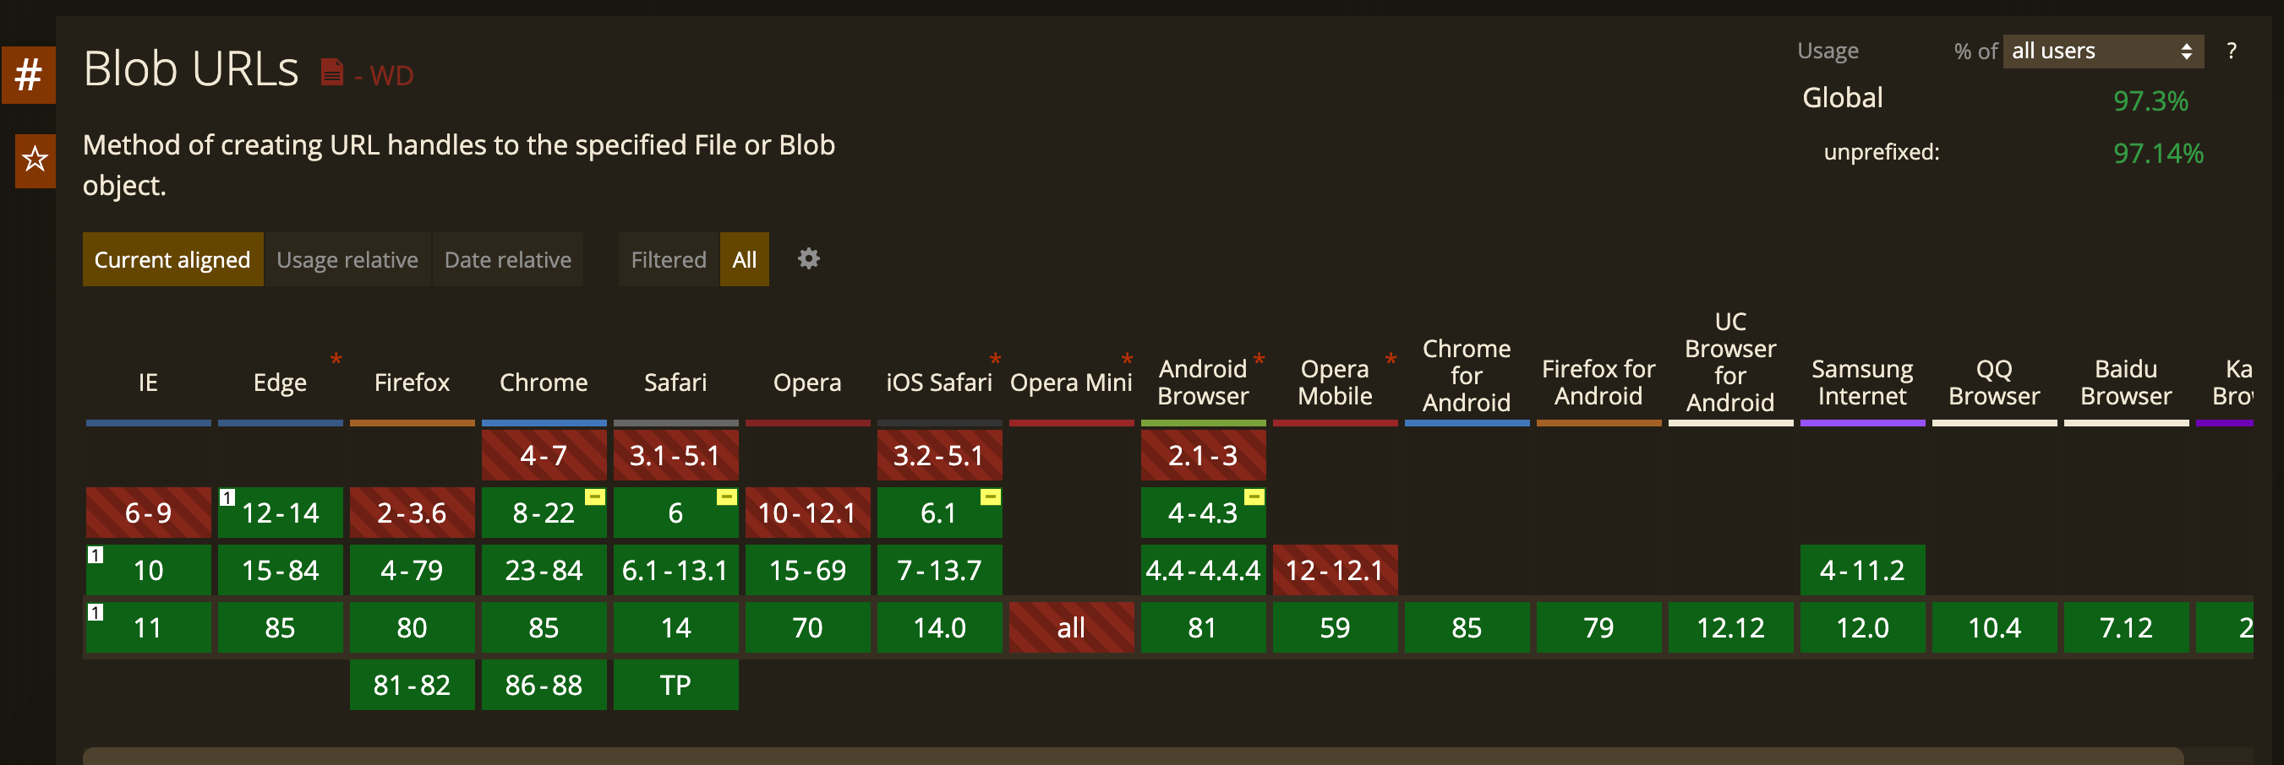Click note 1 marker on IE 10
Viewport: 2284px width, 765px height.
coord(96,555)
